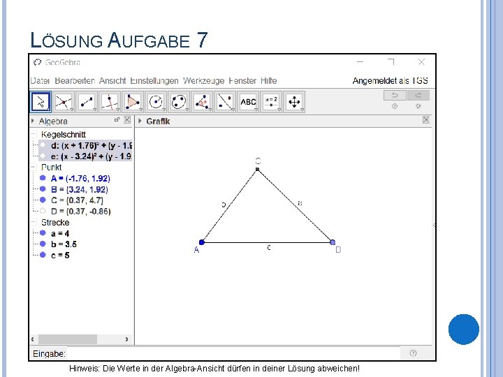Open Point tool dropdown arrow

coord(72,110)
